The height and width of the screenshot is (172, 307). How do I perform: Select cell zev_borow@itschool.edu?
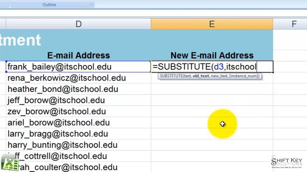coord(78,111)
